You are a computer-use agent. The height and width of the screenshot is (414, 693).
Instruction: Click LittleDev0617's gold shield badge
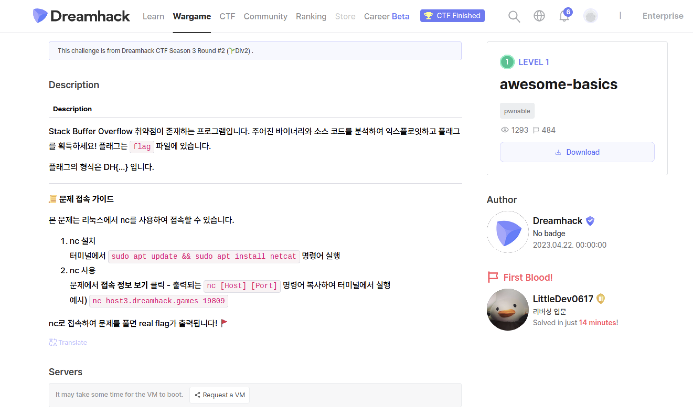pos(600,299)
